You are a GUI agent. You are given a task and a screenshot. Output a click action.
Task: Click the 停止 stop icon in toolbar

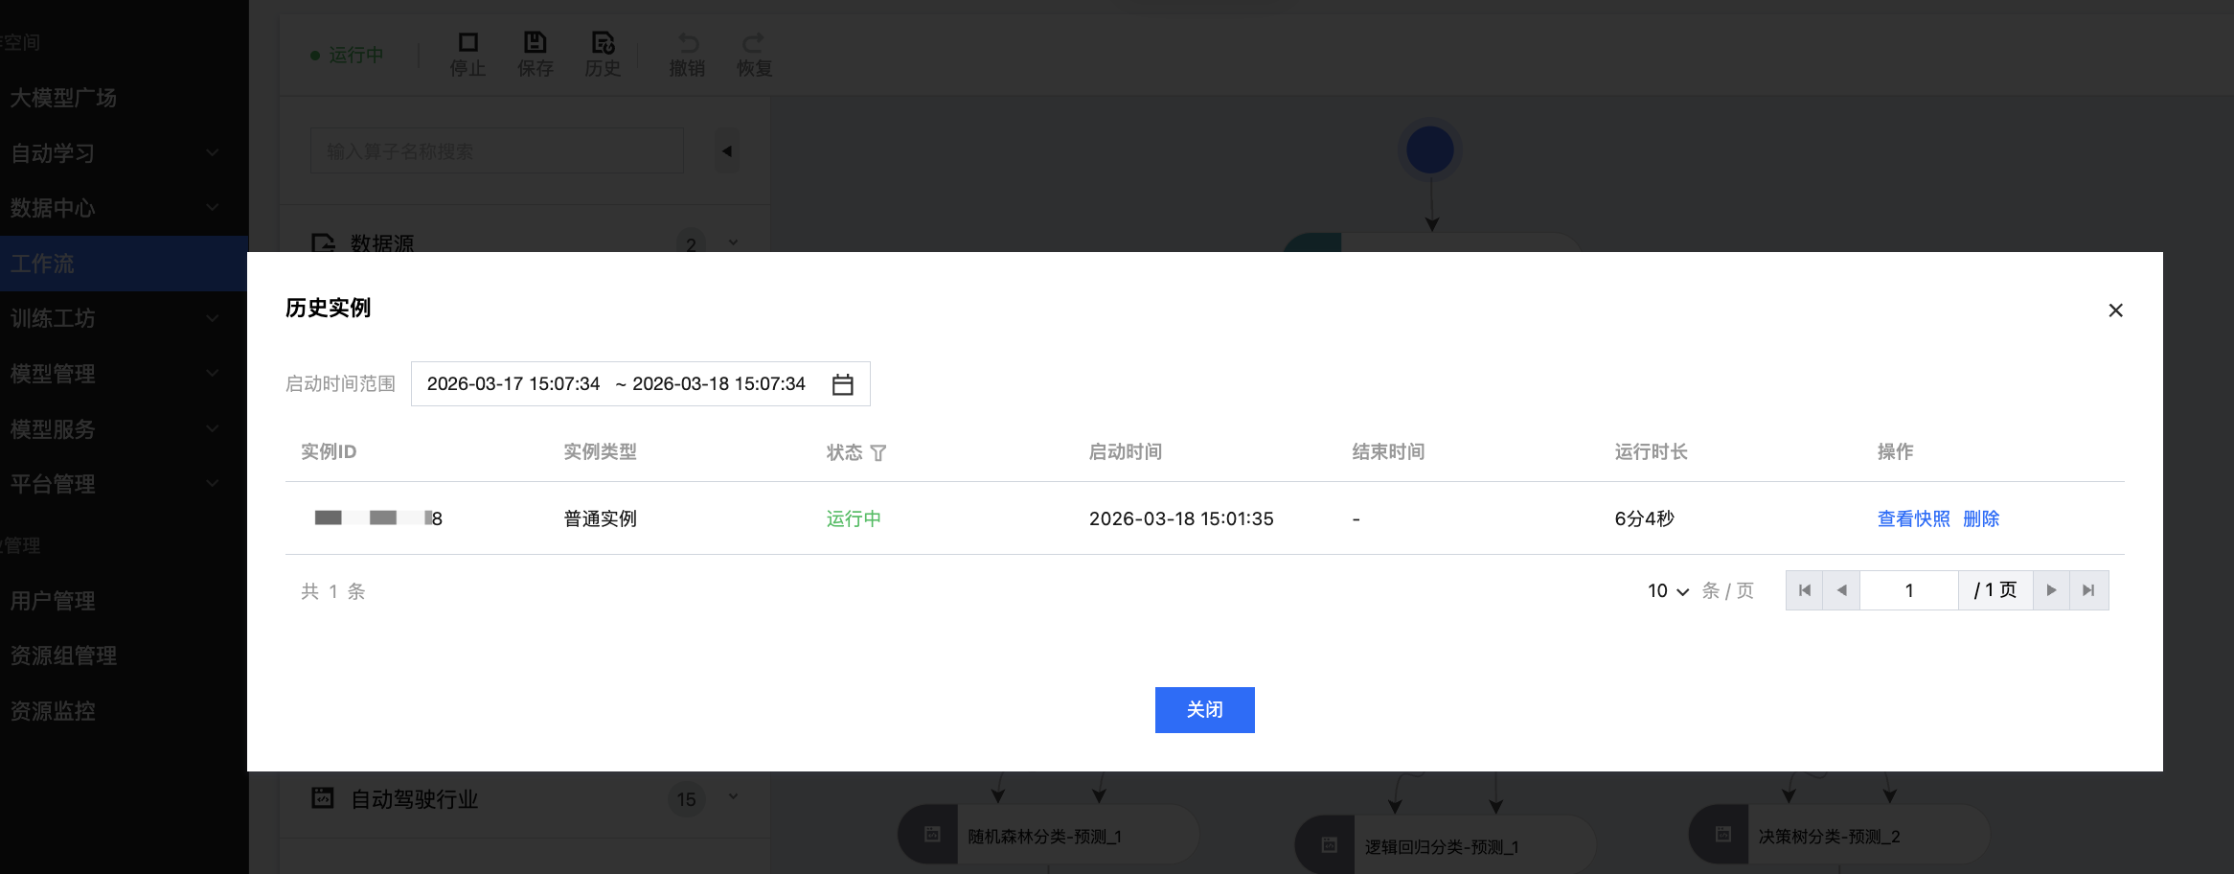coord(468,42)
